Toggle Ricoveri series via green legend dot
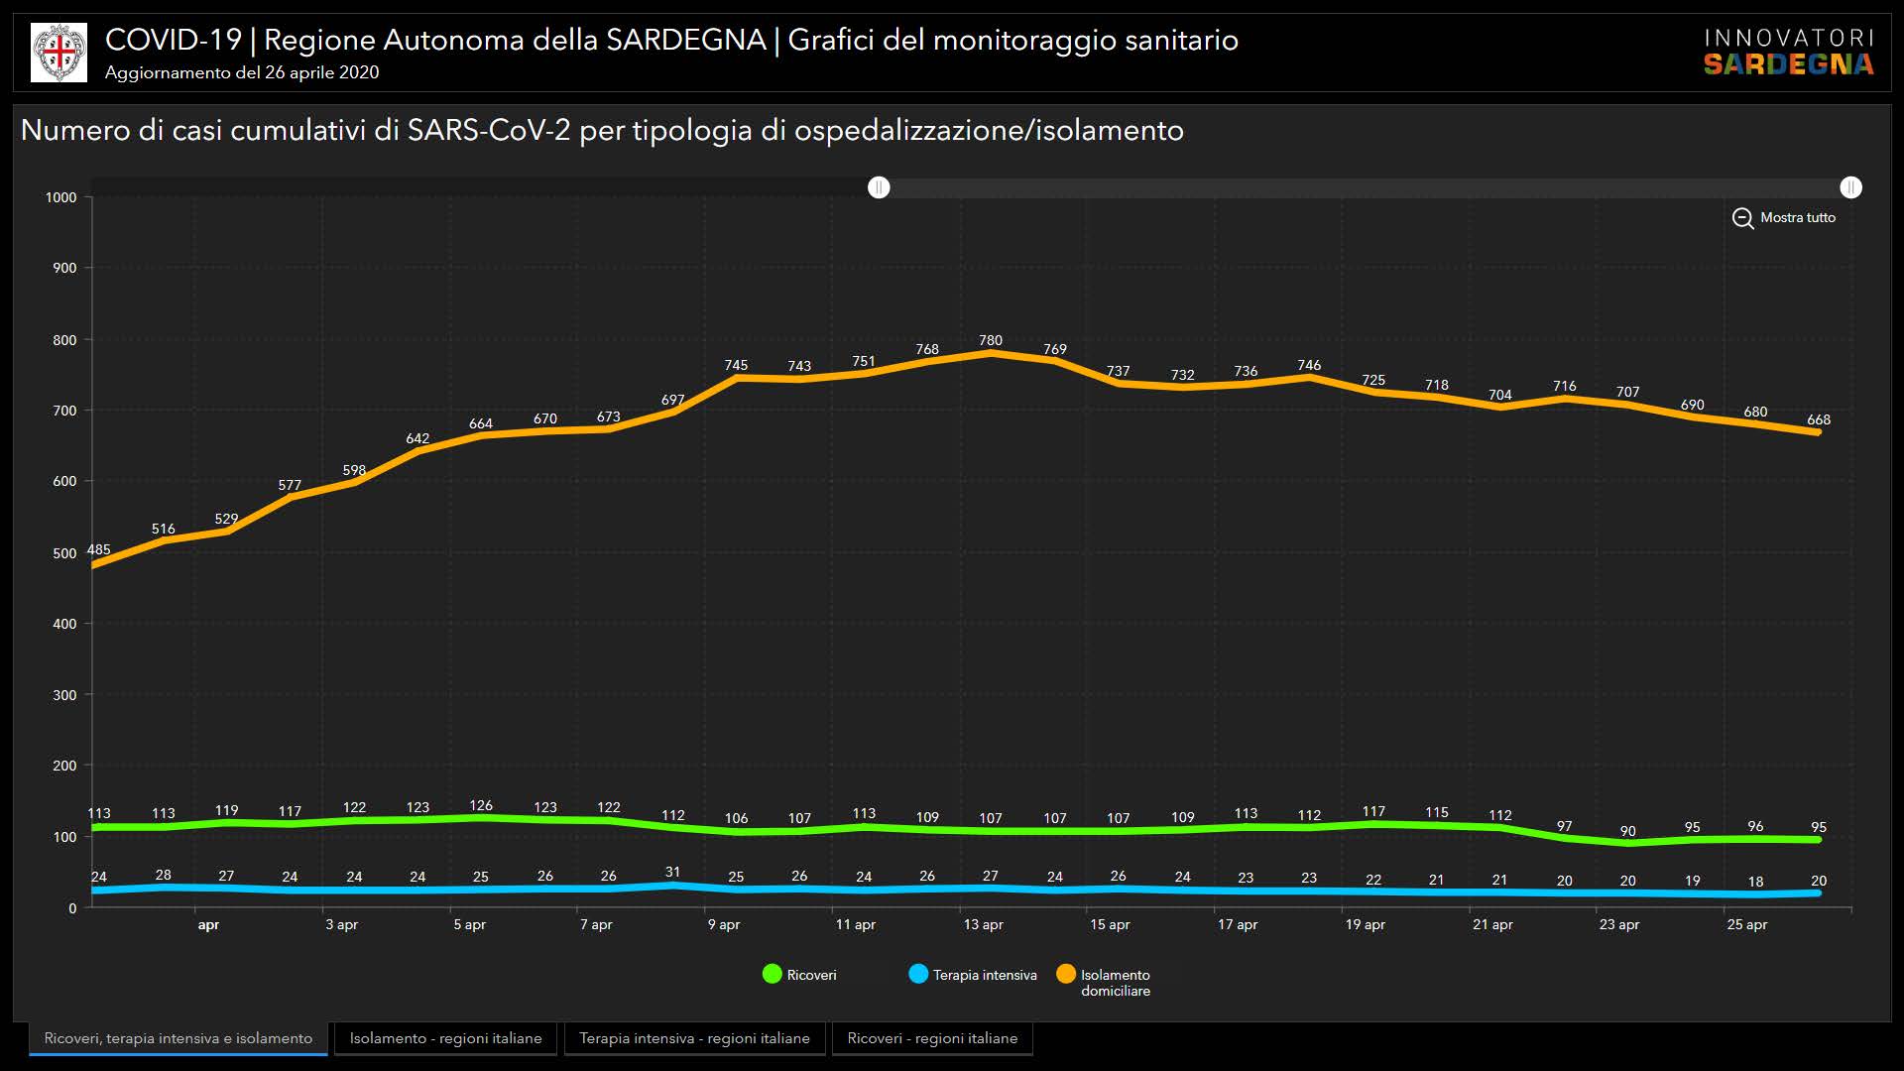 coord(772,975)
